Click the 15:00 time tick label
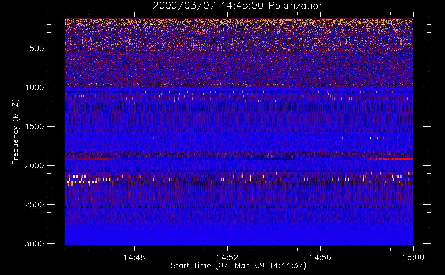 pyautogui.click(x=413, y=258)
